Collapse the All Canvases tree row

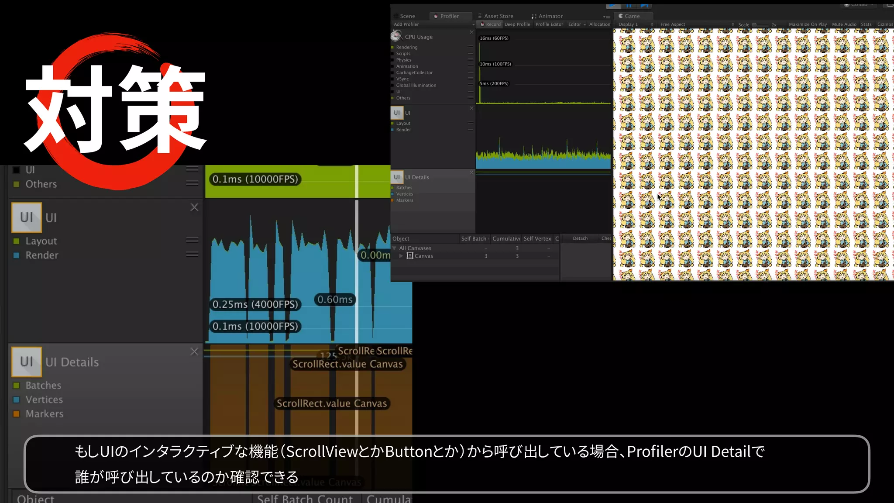tap(394, 248)
